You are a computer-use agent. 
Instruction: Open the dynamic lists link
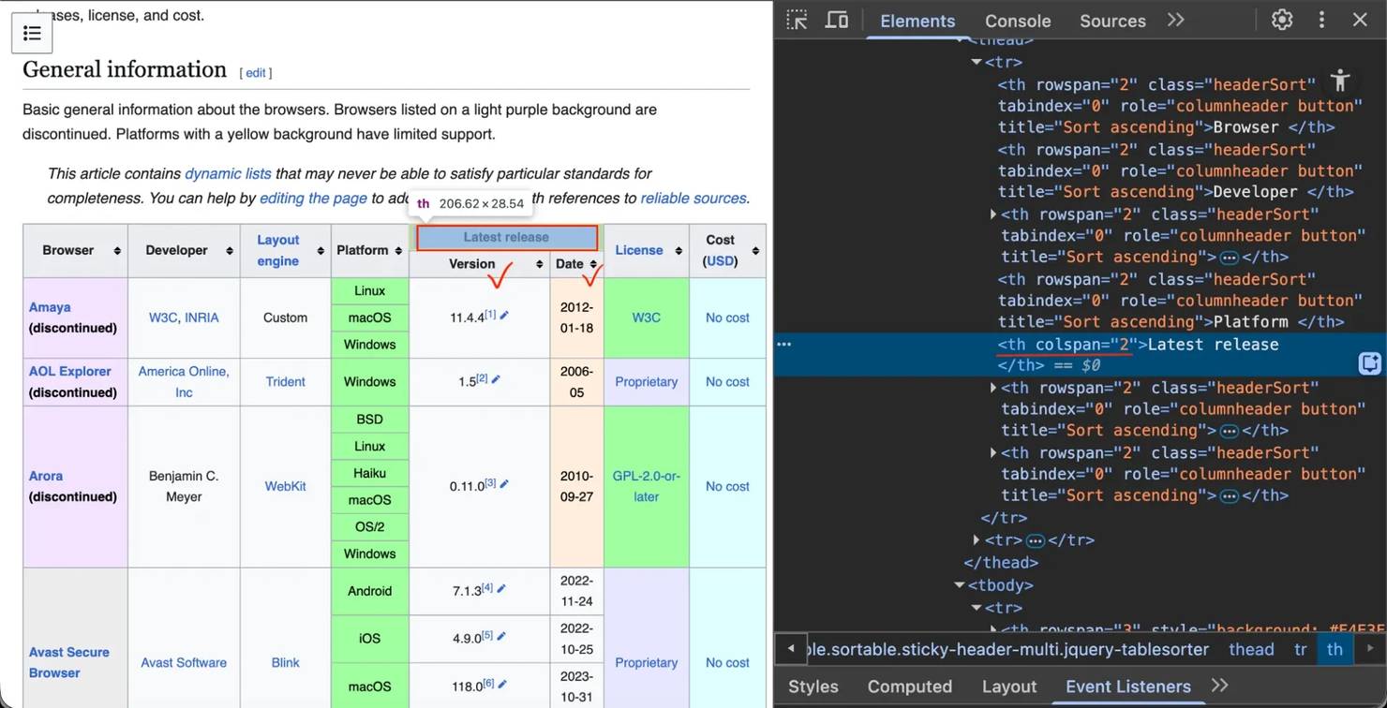pyautogui.click(x=228, y=173)
